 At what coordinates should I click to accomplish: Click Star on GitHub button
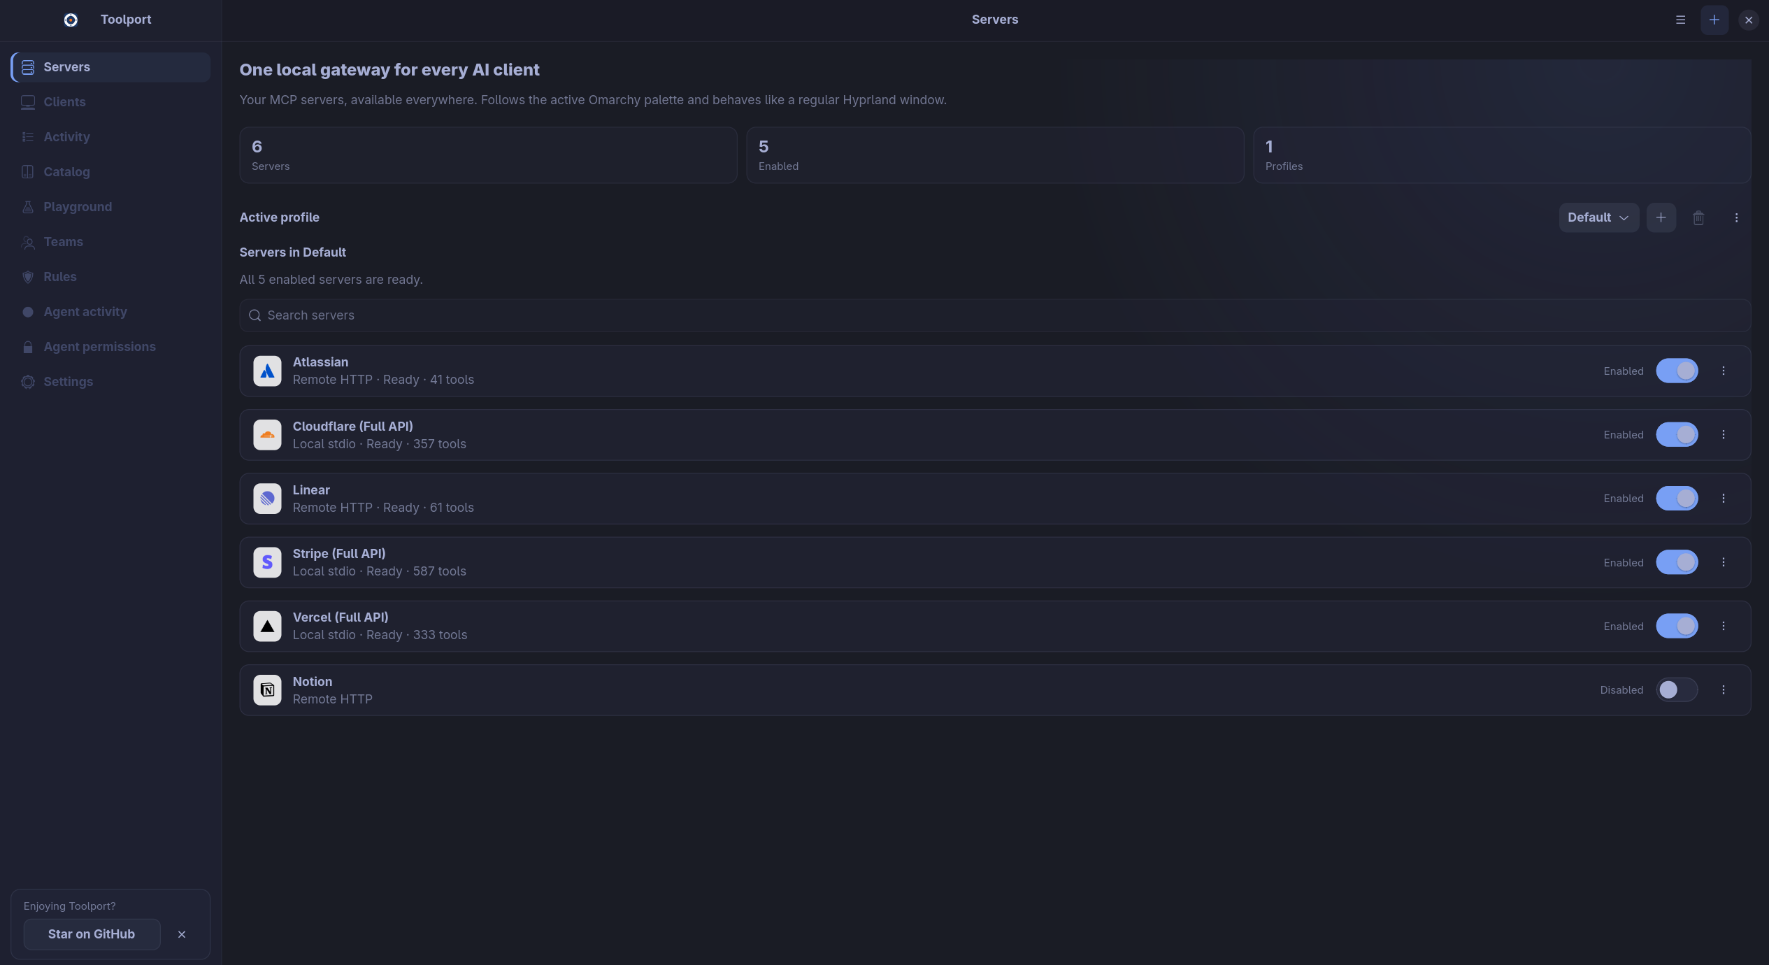(92, 934)
